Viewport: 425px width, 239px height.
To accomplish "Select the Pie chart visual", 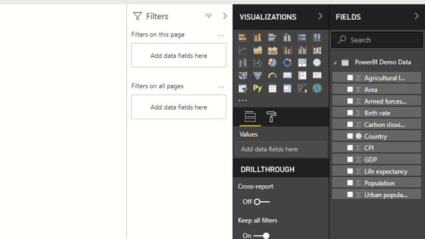I will (x=272, y=62).
